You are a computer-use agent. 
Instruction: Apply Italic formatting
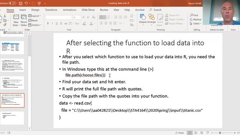[x=52, y=23]
